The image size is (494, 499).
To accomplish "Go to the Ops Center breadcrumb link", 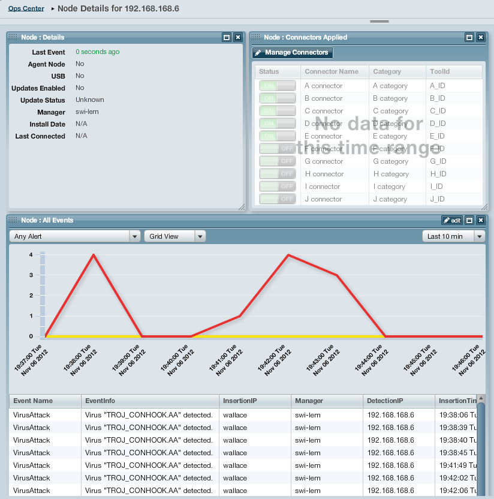I will coord(26,8).
